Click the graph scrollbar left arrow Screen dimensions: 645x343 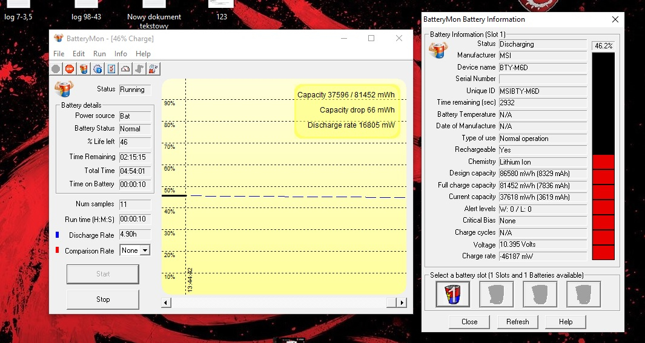[166, 302]
